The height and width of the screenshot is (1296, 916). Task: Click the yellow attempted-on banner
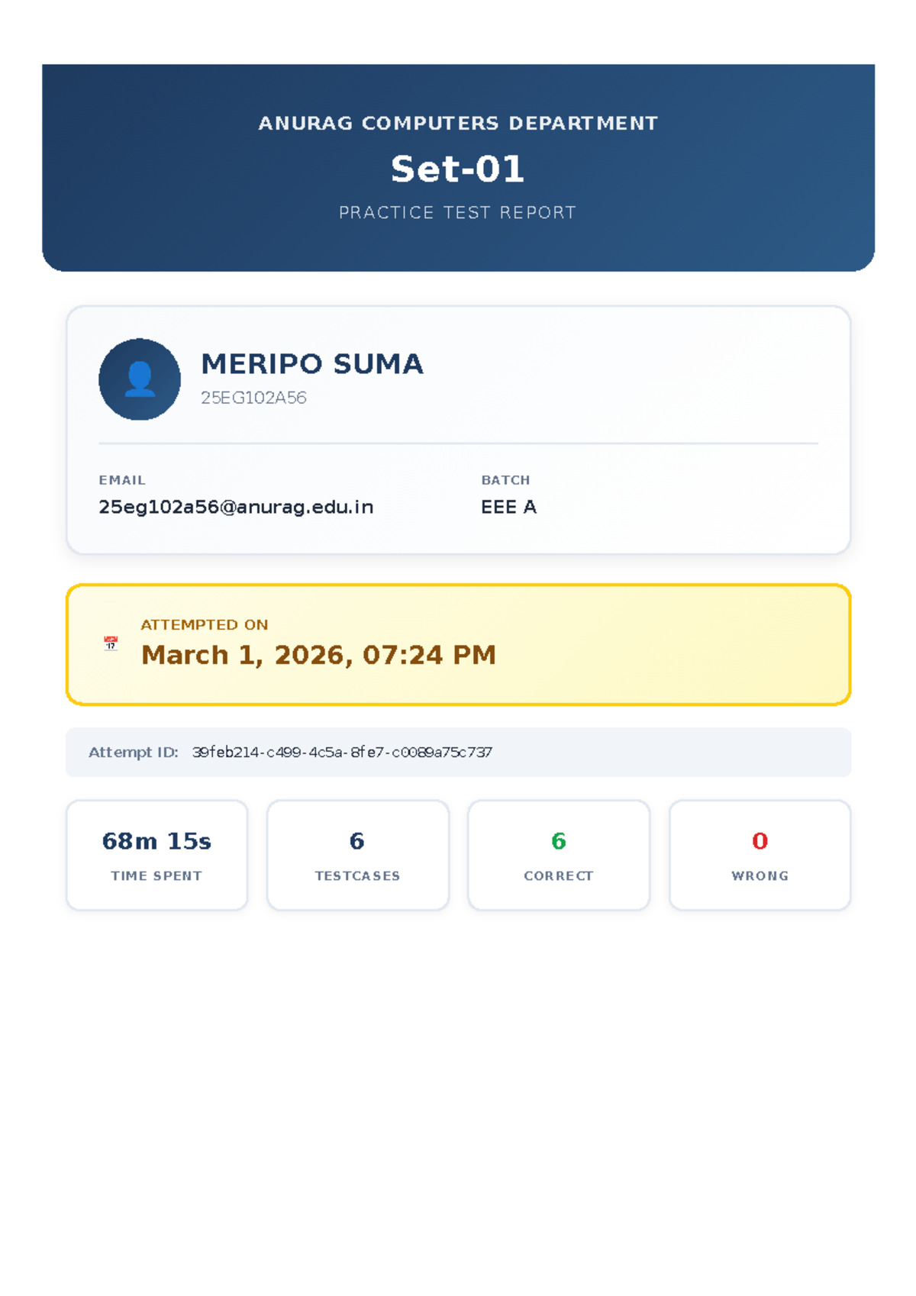458,645
